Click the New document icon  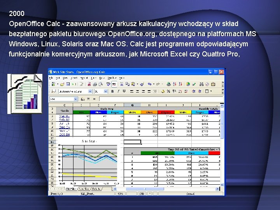[x=53, y=84]
